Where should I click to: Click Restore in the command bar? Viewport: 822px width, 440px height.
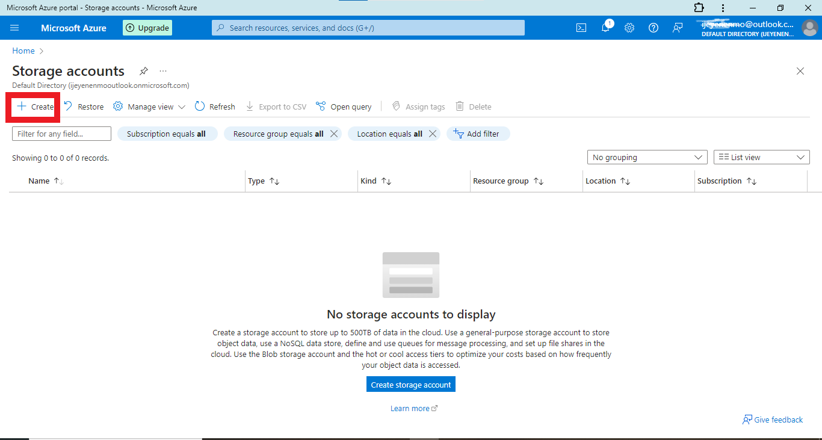point(84,107)
